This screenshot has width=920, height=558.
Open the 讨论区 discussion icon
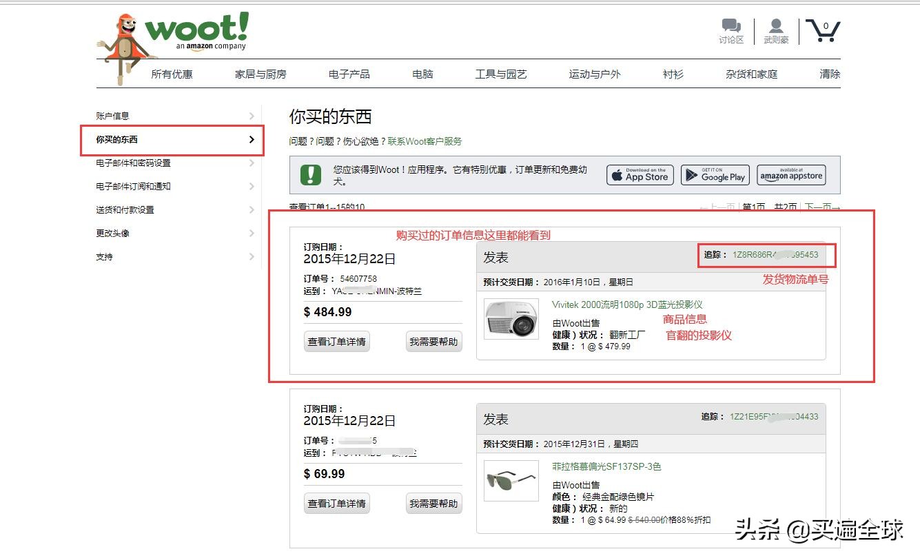point(729,28)
